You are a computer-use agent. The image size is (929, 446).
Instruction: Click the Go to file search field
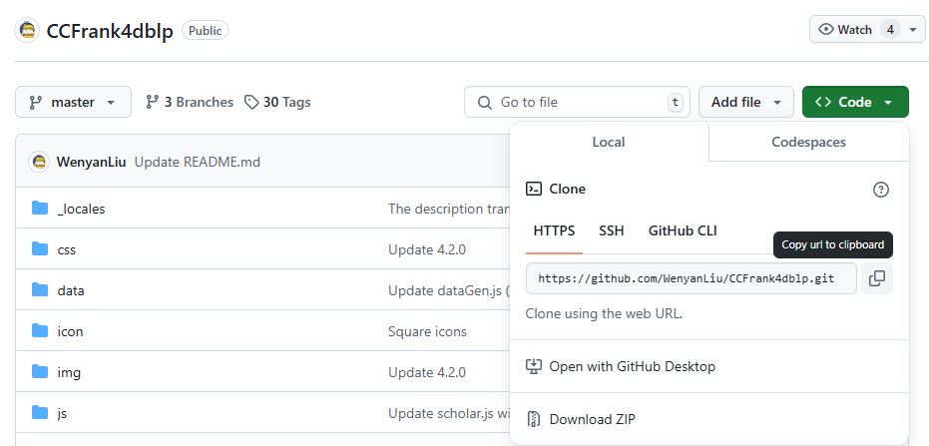click(577, 102)
